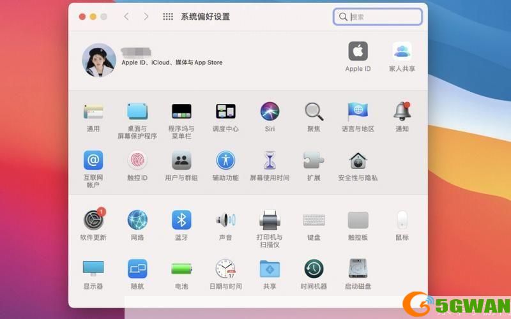Open 程序坞与菜单栏 settings
Viewport: 511px width, 319px height.
tap(181, 112)
